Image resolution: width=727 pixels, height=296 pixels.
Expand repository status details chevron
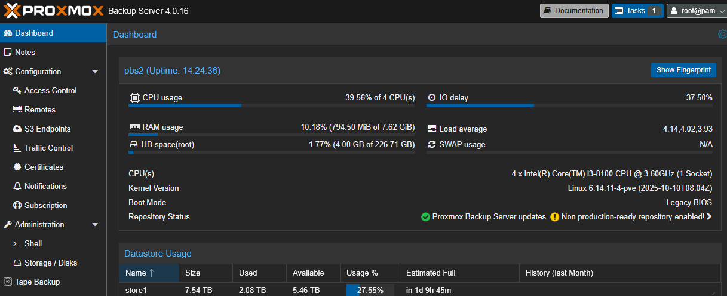coord(709,217)
